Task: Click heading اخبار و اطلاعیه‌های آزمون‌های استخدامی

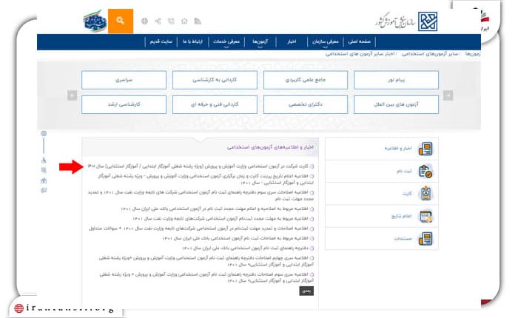Action: pos(270,147)
